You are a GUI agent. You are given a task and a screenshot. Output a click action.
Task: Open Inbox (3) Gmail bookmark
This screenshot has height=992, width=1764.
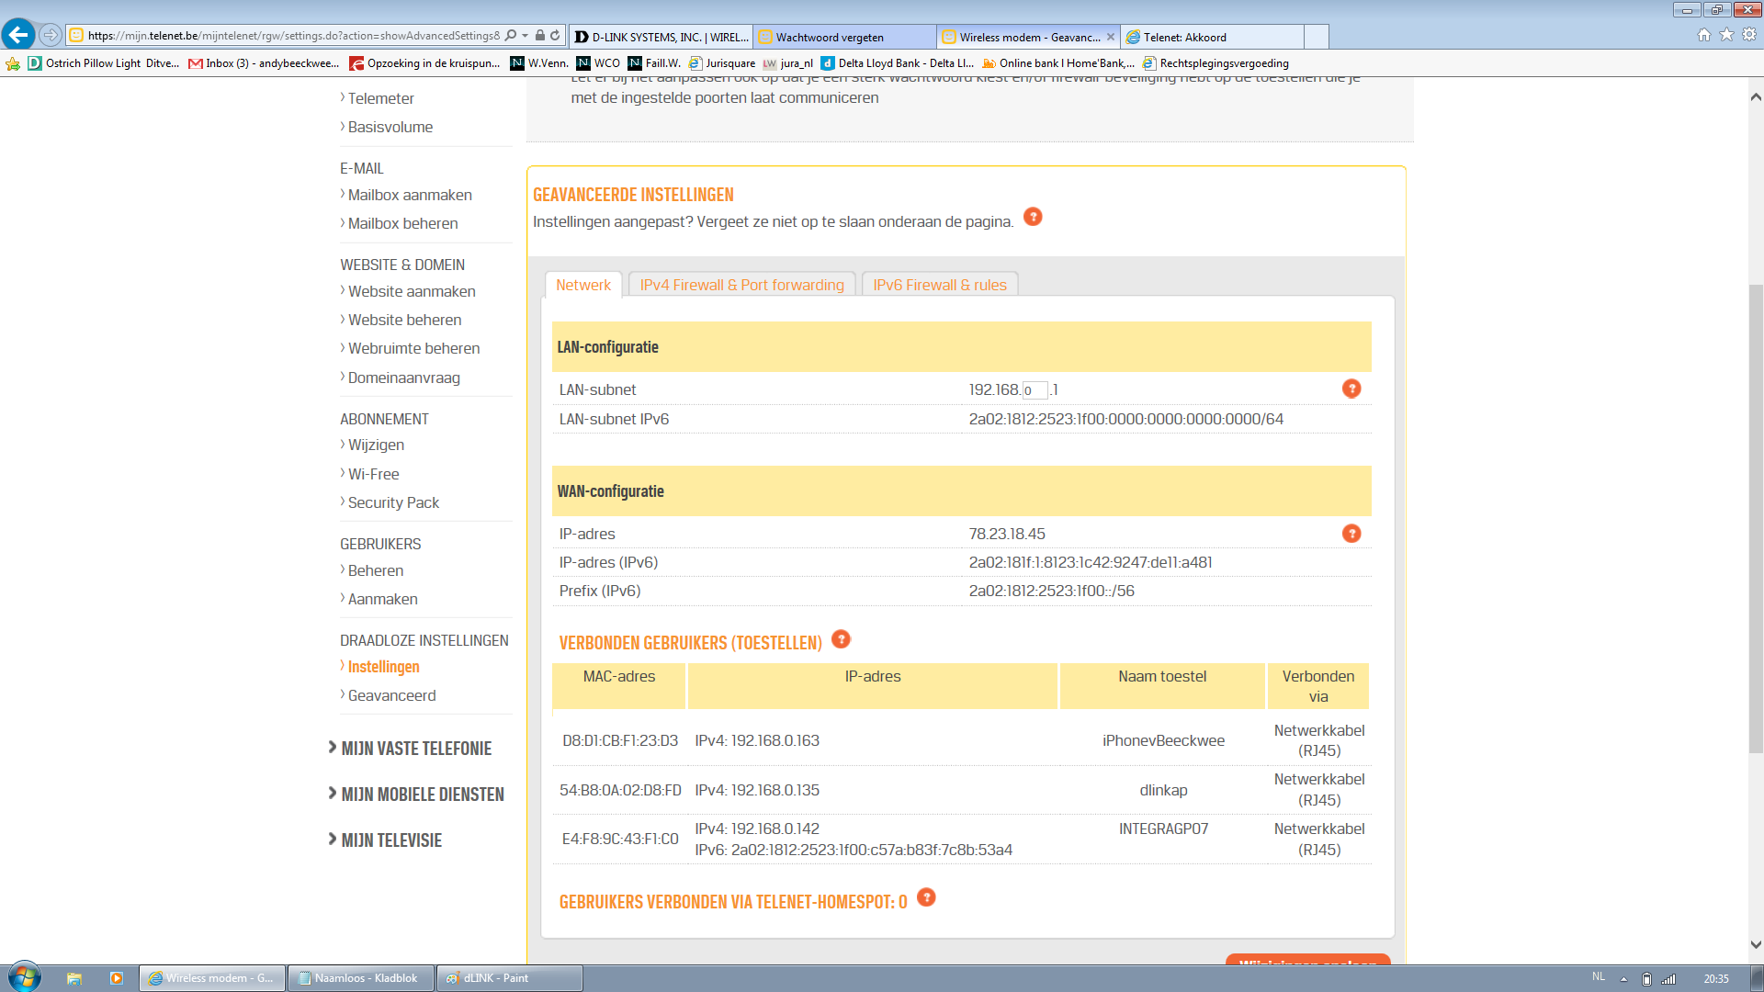[264, 63]
